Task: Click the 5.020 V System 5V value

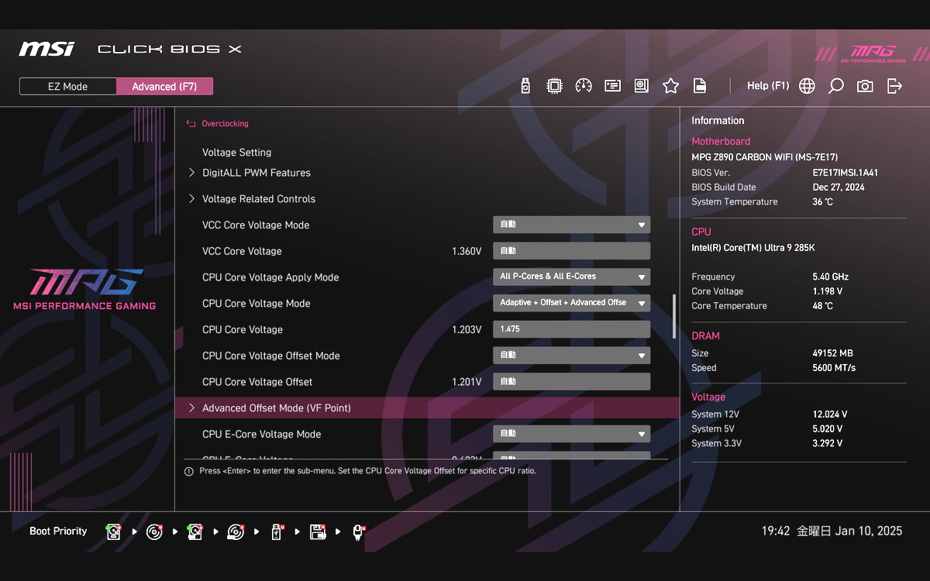Action: (x=827, y=429)
